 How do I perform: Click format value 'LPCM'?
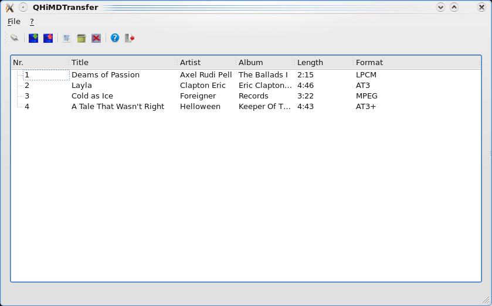point(366,75)
